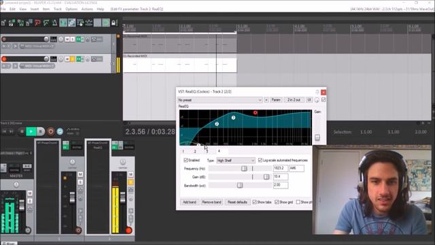Arm track 1 for recording in the track panel
Image resolution: width=435 pixels, height=245 pixels.
coord(4,39)
